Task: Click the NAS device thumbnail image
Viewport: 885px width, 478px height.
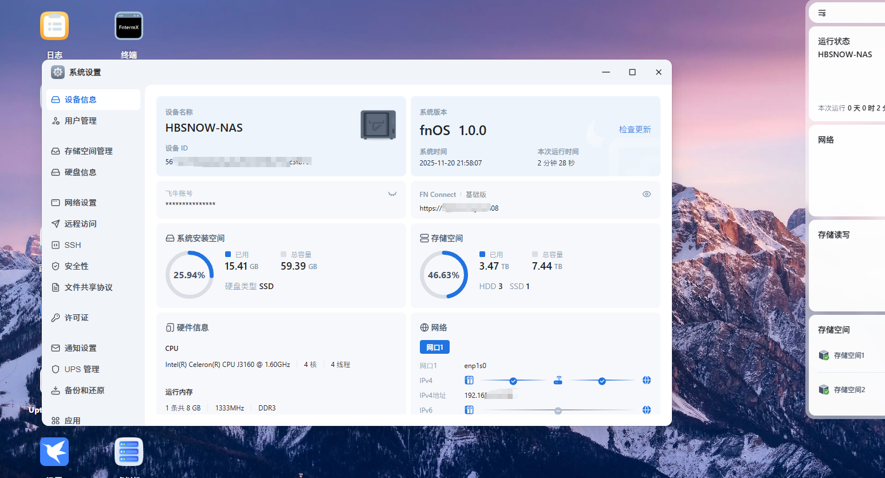Action: click(x=378, y=125)
